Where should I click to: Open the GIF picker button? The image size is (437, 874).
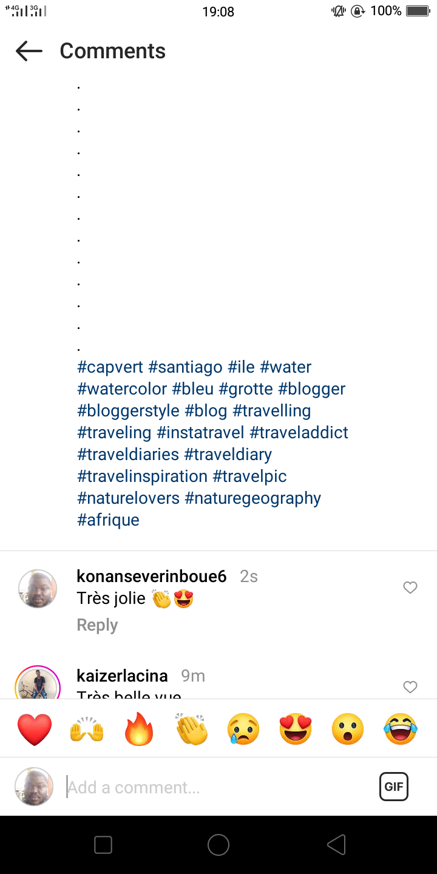pos(394,787)
